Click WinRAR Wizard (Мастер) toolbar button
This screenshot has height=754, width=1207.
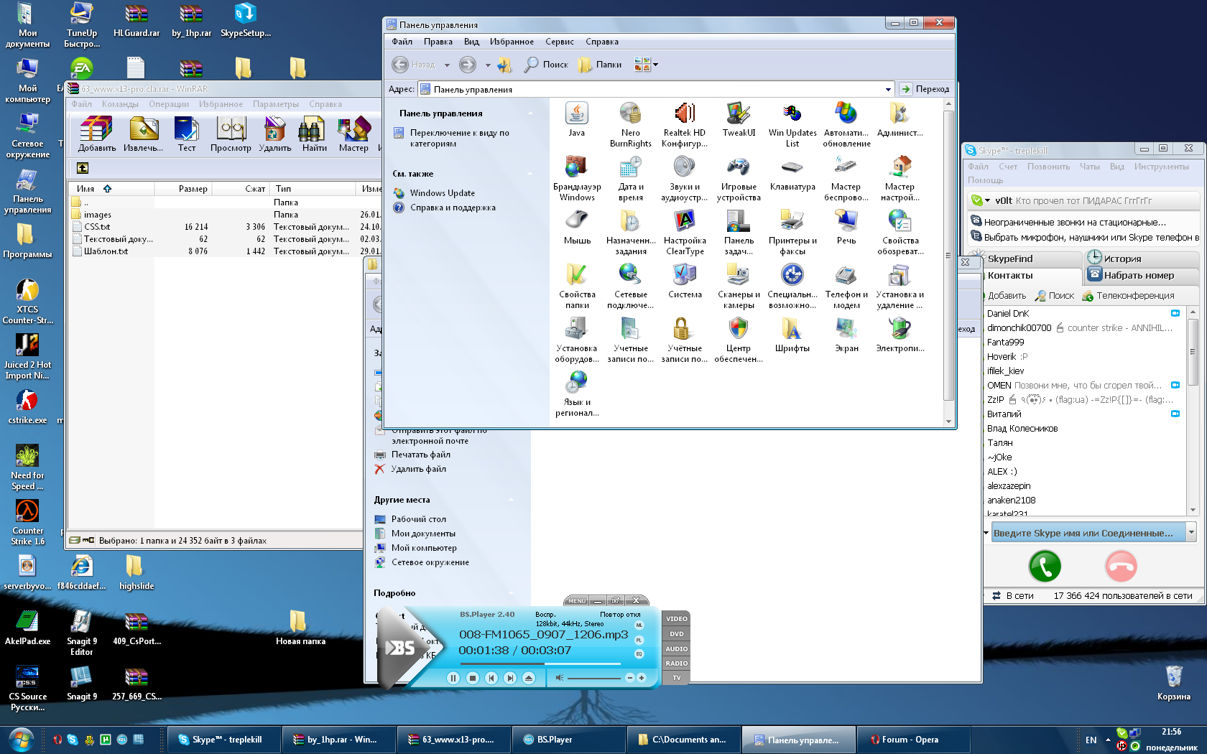click(353, 134)
